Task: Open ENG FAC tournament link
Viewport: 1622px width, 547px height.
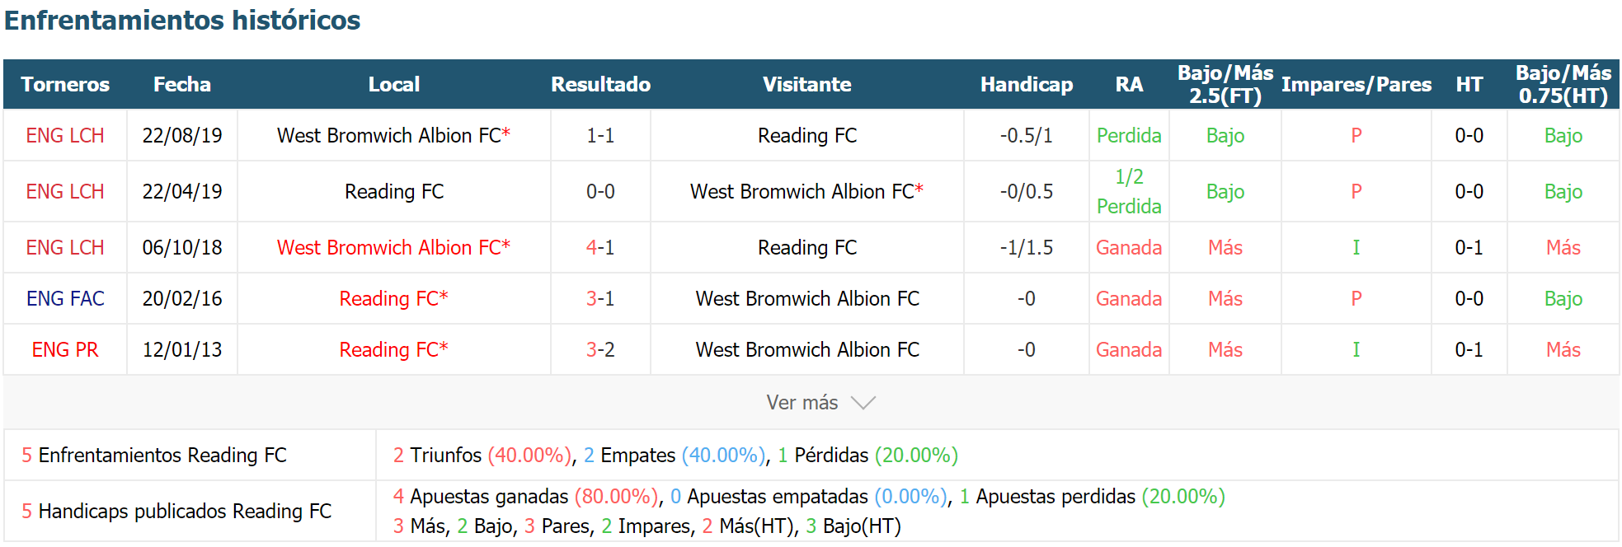Action: coord(65,299)
